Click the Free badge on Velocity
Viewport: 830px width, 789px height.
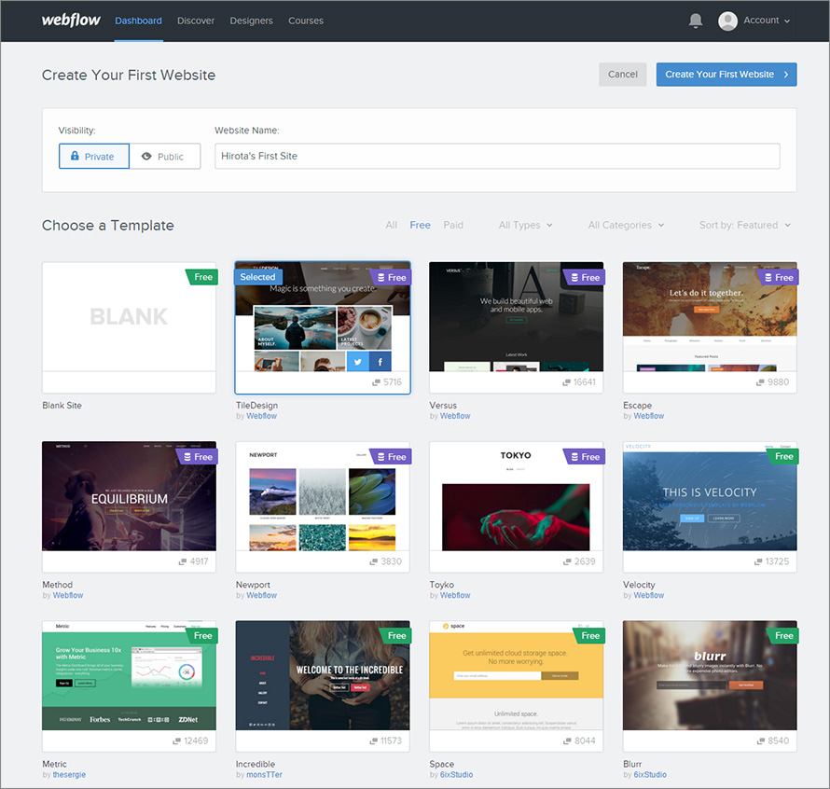(x=782, y=456)
